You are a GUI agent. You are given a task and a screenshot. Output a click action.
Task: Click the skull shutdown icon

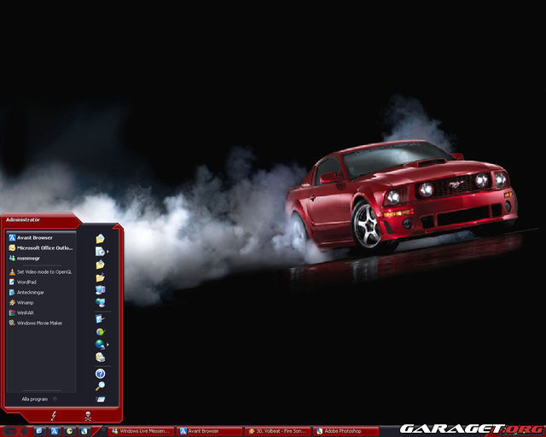[x=88, y=416]
